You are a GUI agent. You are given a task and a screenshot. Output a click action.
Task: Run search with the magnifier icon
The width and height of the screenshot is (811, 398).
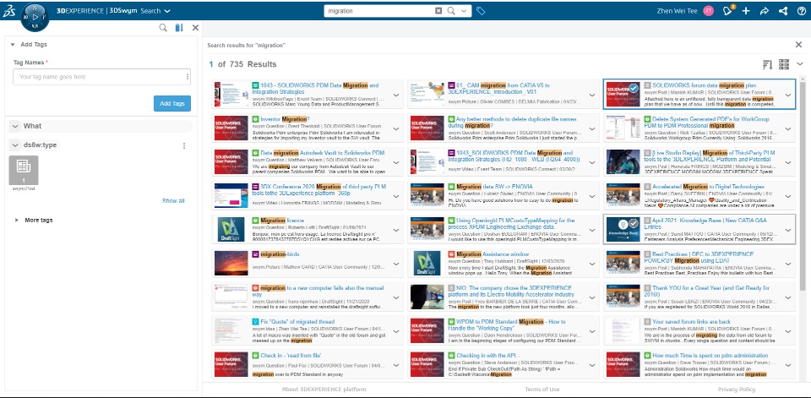(x=451, y=10)
